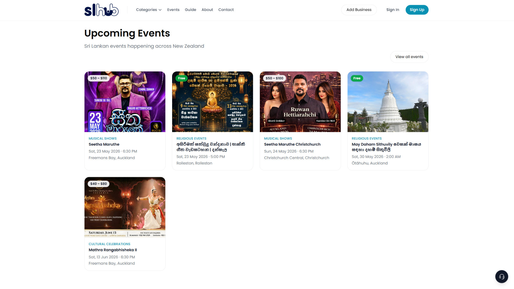Click Religious Events label on May Daham card
514x289 pixels.
tap(366, 138)
